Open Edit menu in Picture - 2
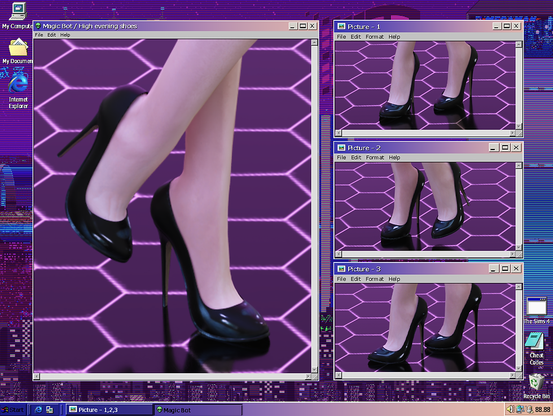Image resolution: width=553 pixels, height=416 pixels. (x=356, y=157)
